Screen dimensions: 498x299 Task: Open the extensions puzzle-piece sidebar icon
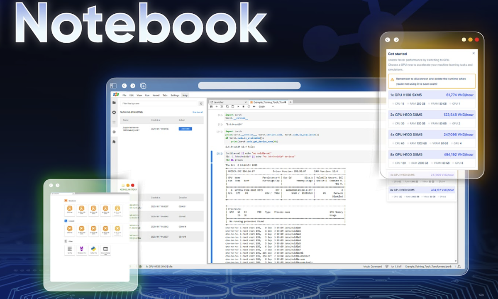pyautogui.click(x=114, y=142)
